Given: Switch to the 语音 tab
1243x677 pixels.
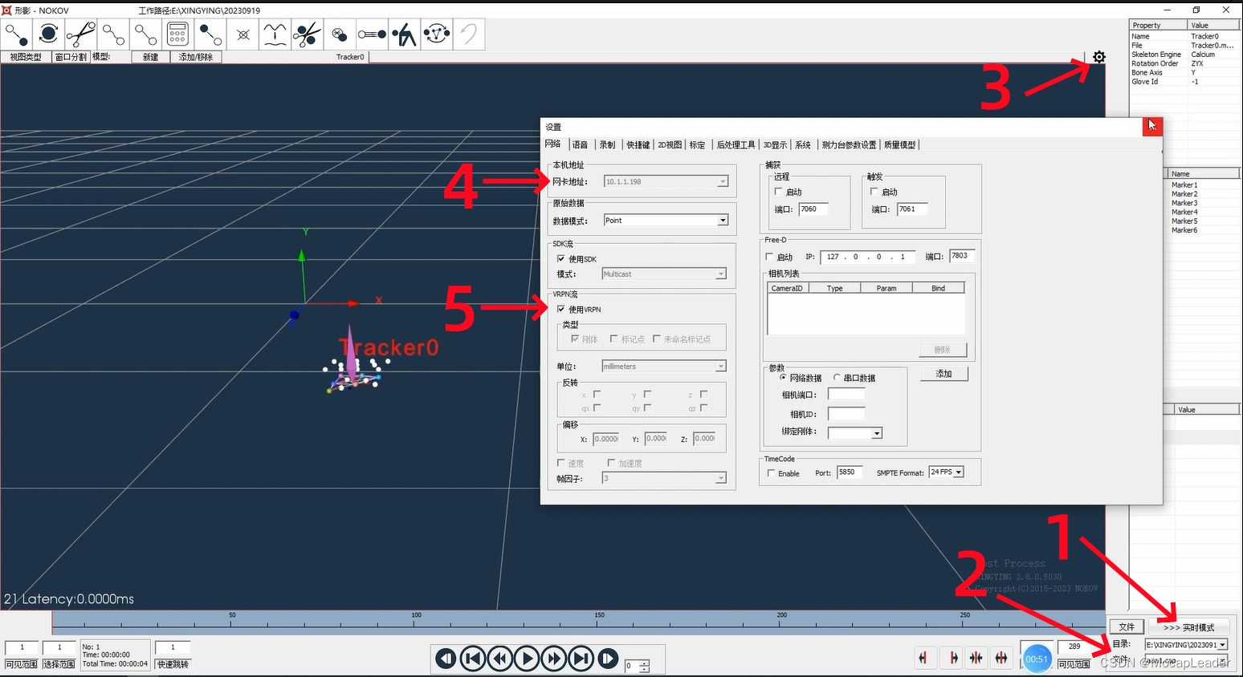Looking at the screenshot, I should coord(580,144).
